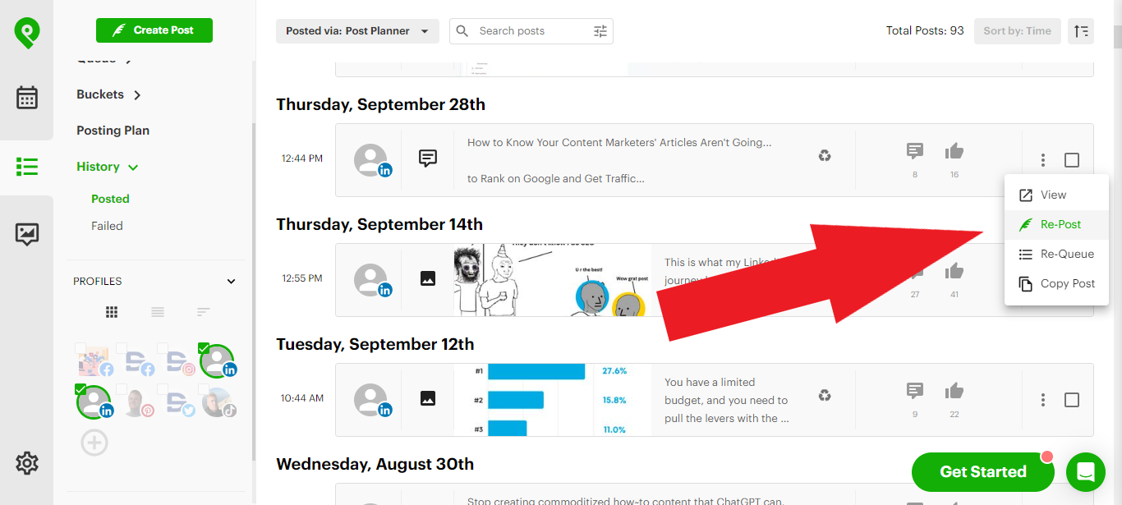Uncheck the top-right LinkedIn profile checkbox
Image resolution: width=1122 pixels, height=505 pixels.
[x=204, y=348]
